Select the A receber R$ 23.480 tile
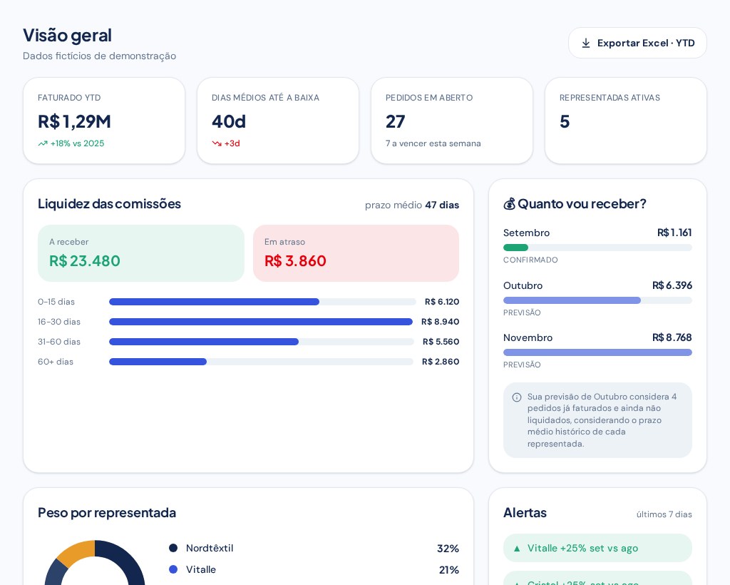 141,253
